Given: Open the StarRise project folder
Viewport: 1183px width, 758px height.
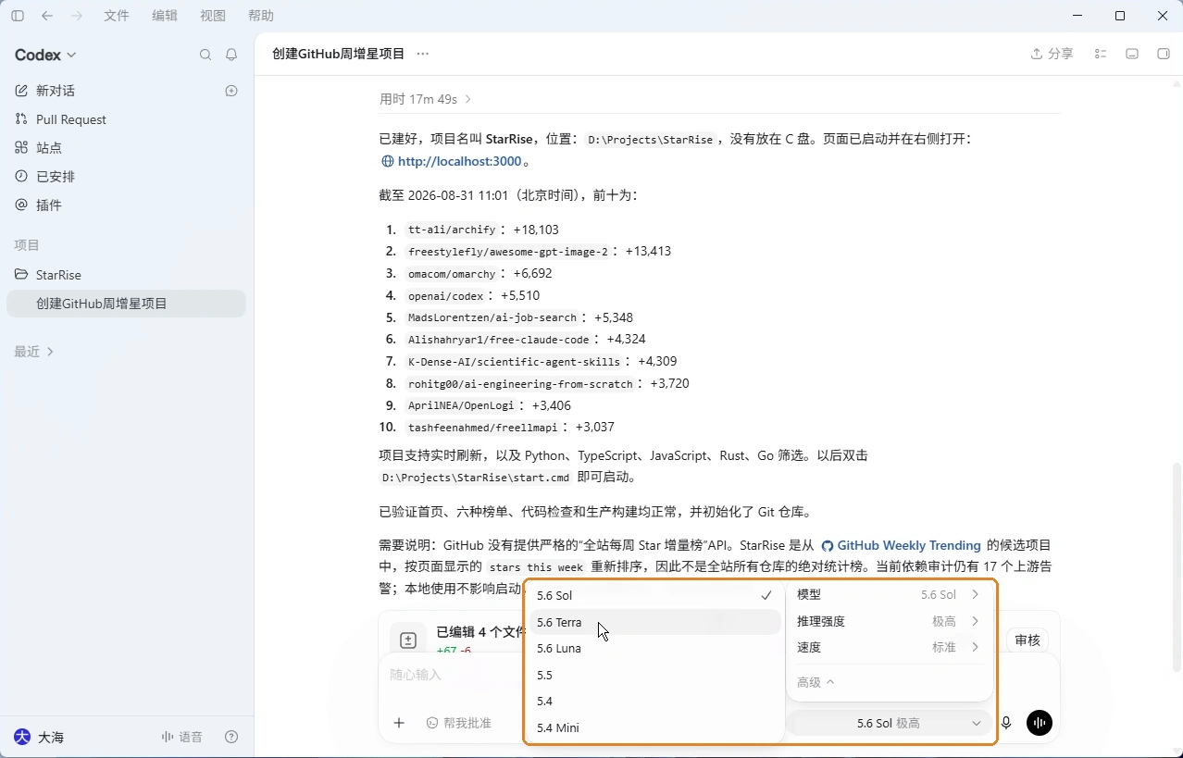Looking at the screenshot, I should click(x=127, y=275).
